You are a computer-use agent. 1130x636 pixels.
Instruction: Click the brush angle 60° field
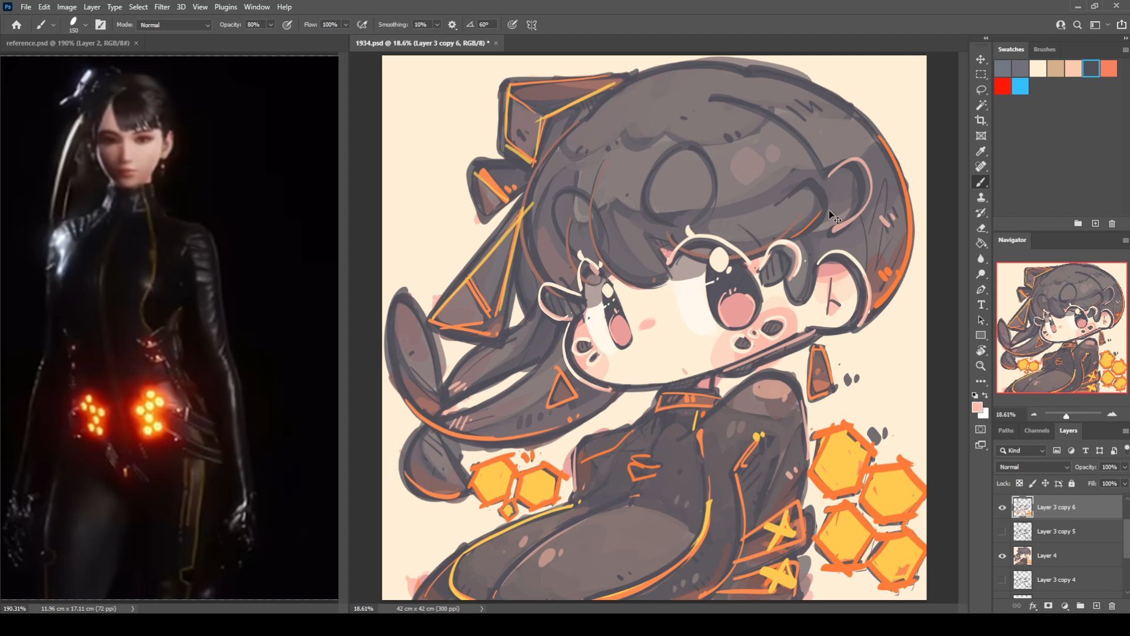[x=486, y=25]
